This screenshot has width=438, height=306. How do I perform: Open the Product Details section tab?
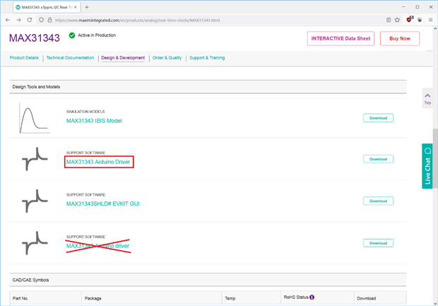pyautogui.click(x=24, y=58)
